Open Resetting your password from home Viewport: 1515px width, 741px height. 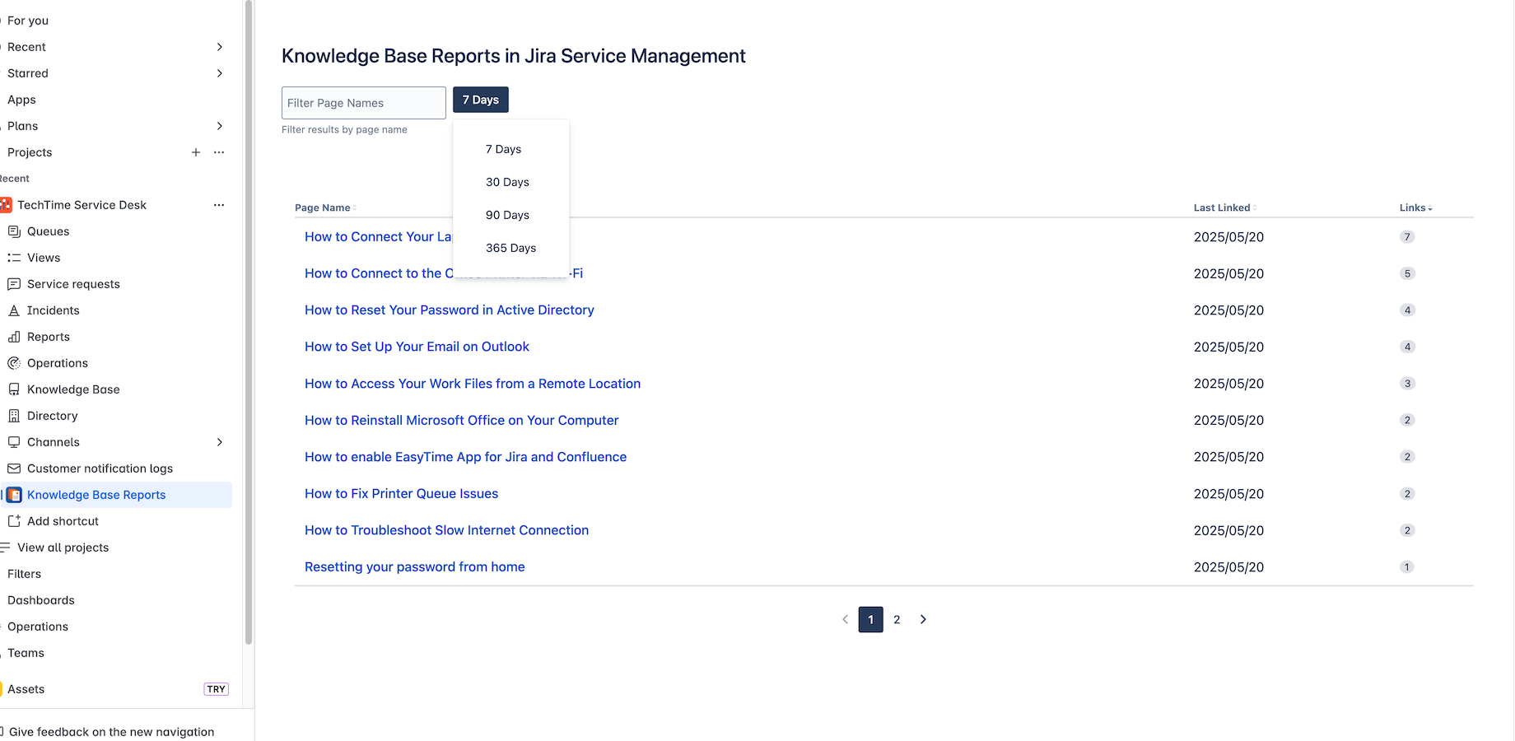click(x=415, y=567)
